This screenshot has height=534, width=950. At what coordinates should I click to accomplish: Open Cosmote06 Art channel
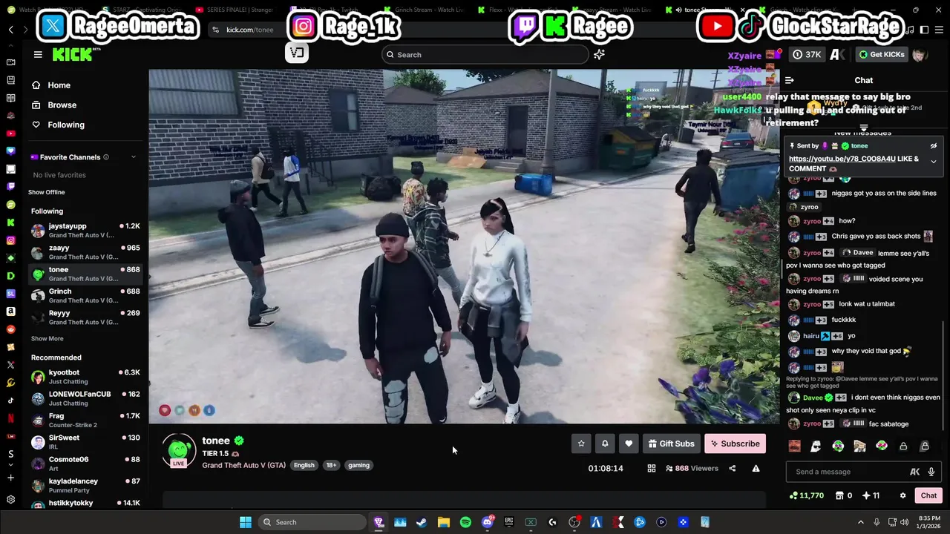(85, 464)
